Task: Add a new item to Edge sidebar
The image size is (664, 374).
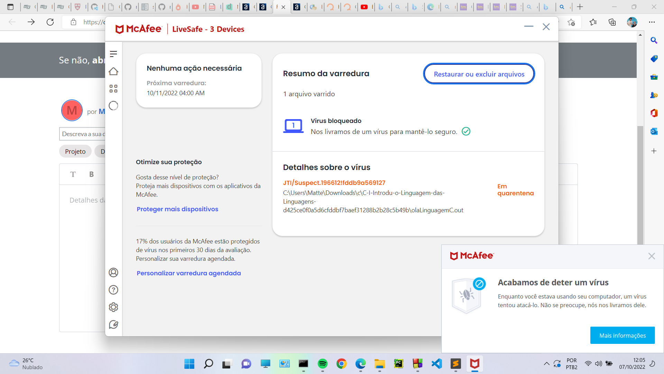Action: point(654,151)
